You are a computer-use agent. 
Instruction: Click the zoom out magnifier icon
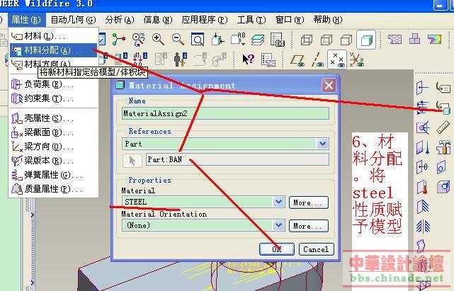point(178,39)
